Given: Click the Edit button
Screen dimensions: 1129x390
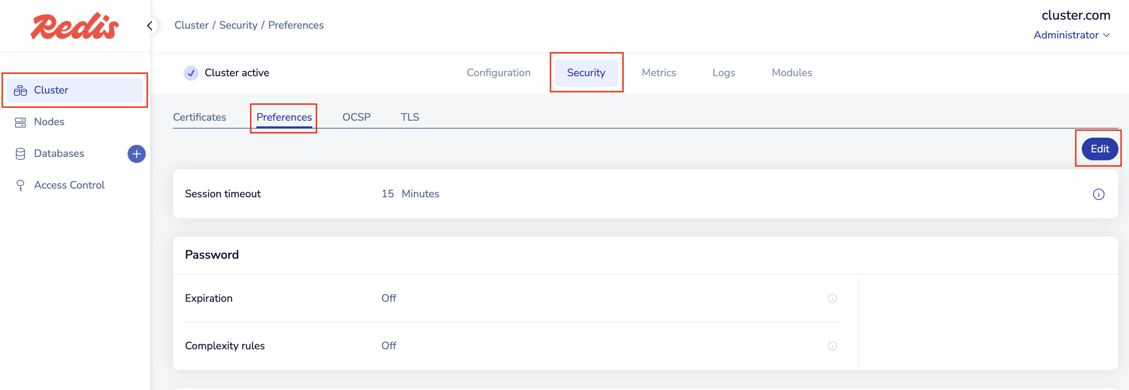Looking at the screenshot, I should coord(1099,149).
